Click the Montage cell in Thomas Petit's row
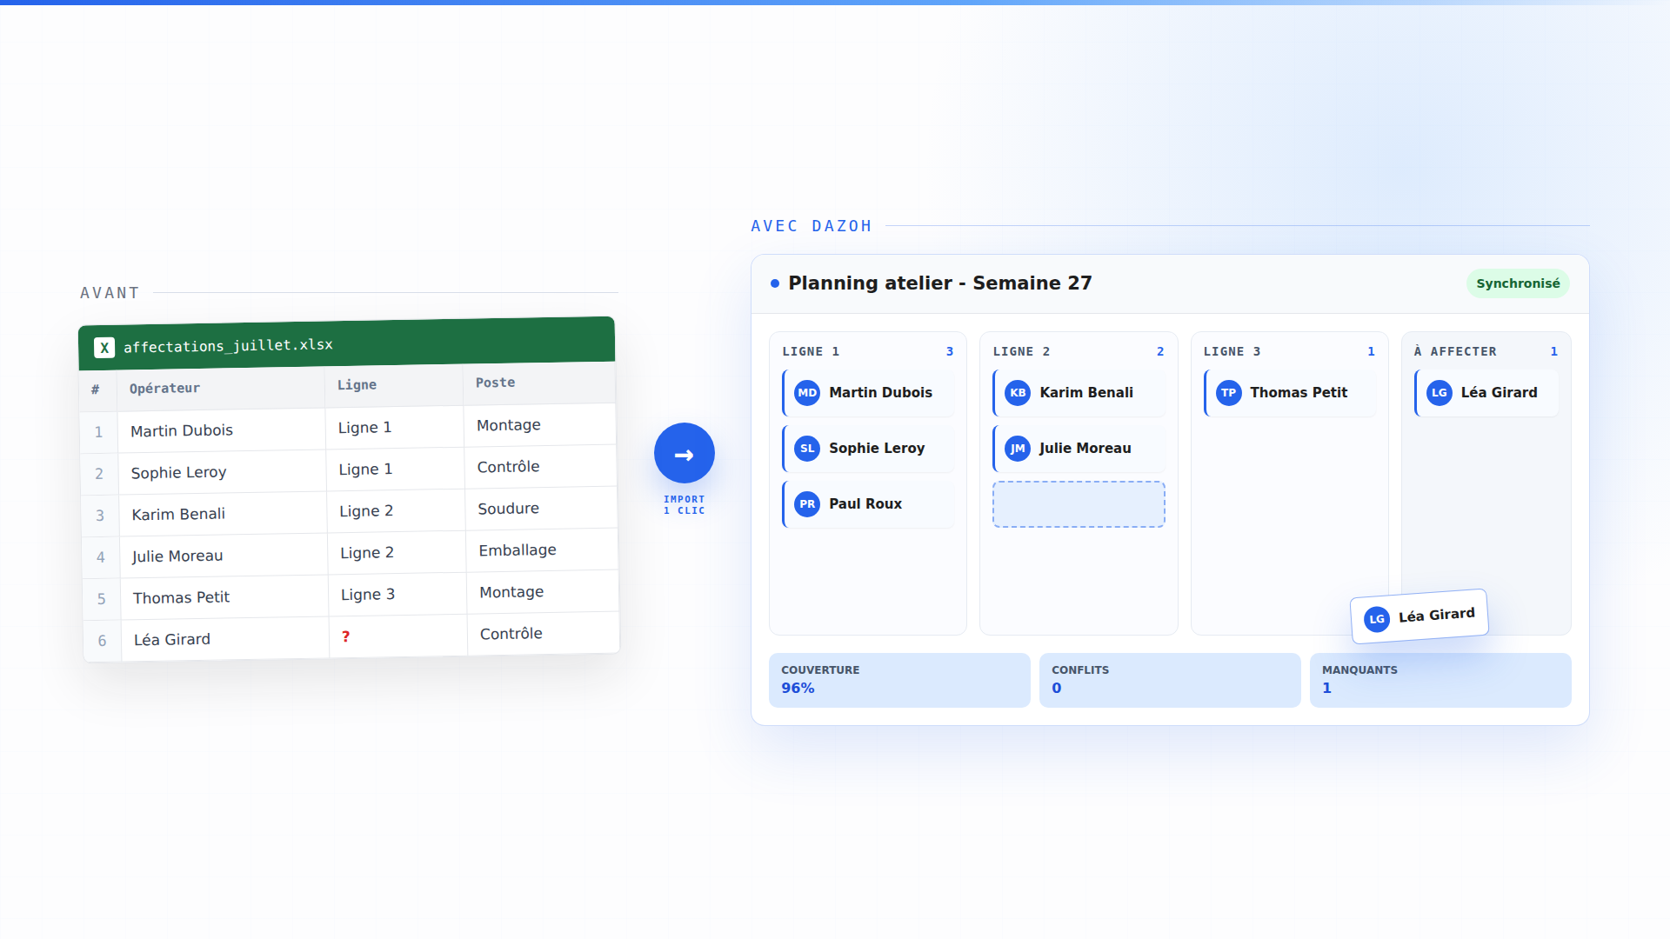The height and width of the screenshot is (939, 1670). click(x=543, y=592)
